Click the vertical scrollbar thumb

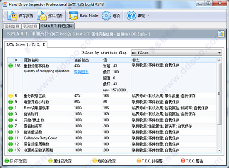click(219, 94)
